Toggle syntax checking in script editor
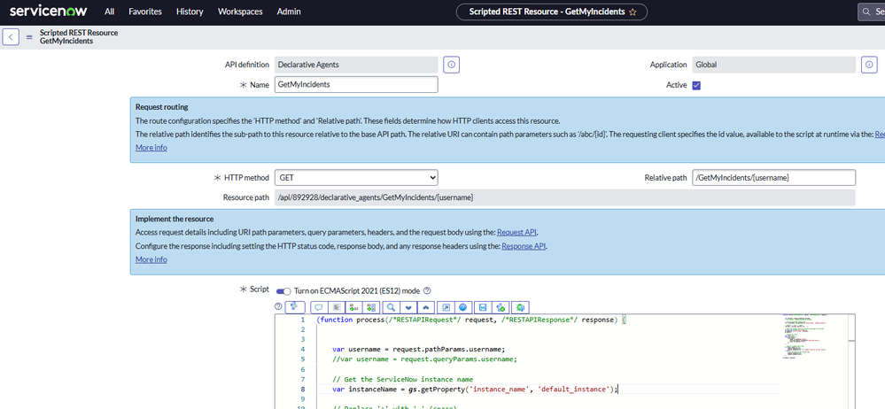 [x=501, y=307]
